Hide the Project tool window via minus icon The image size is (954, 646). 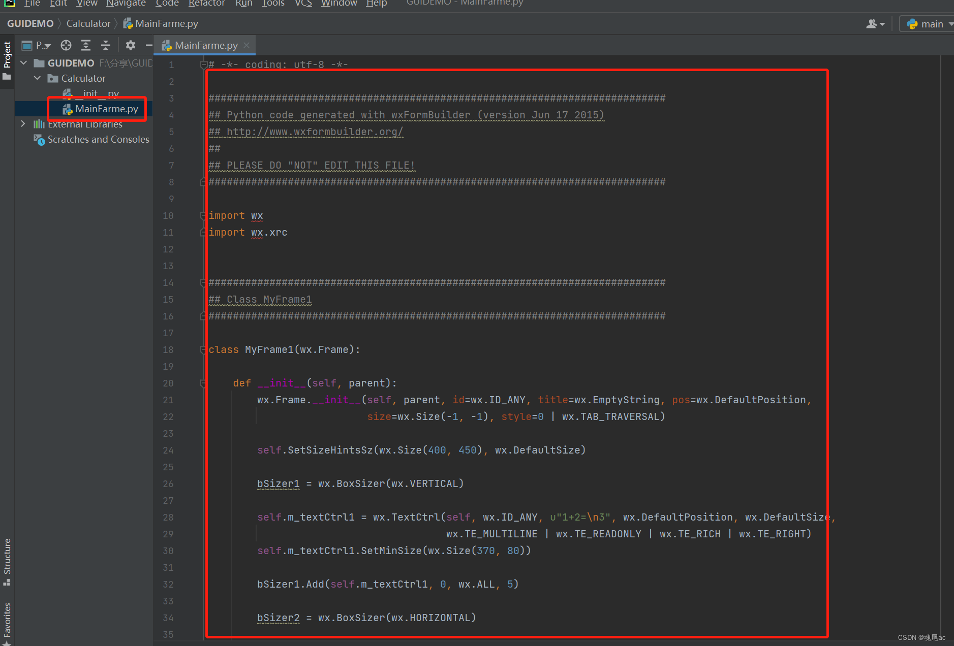click(x=148, y=45)
